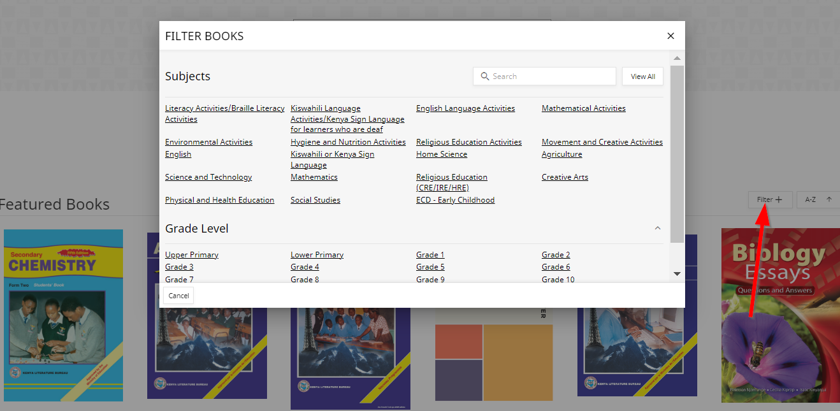
Task: Click the magnifier icon in Subjects search
Action: tap(485, 76)
